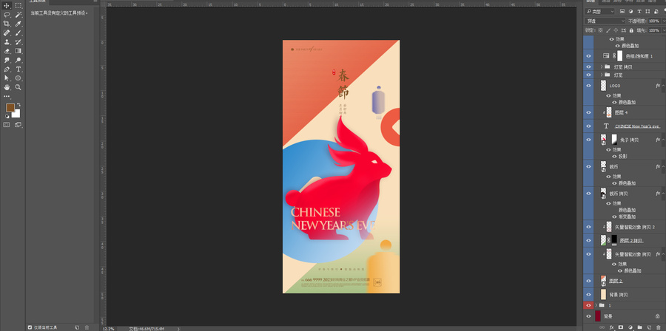The image size is (666, 331).
Task: Click the zoom percentage field 12.2%
Action: click(x=110, y=329)
